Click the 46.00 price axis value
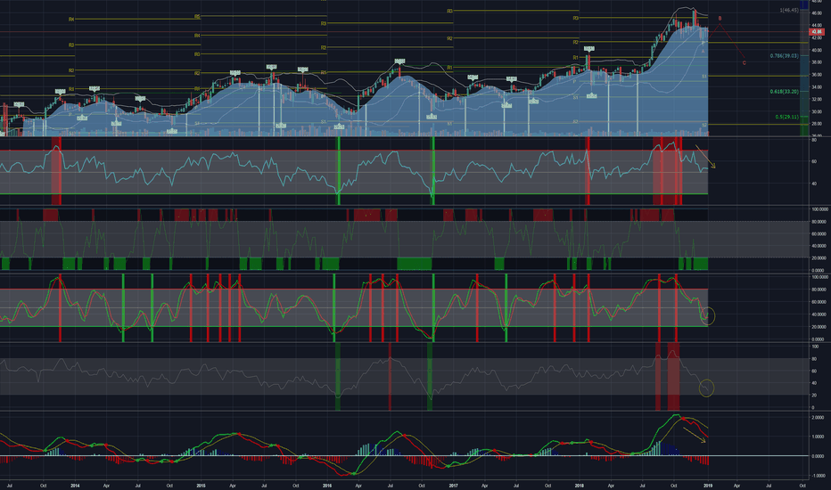The width and height of the screenshot is (831, 490). click(x=817, y=12)
